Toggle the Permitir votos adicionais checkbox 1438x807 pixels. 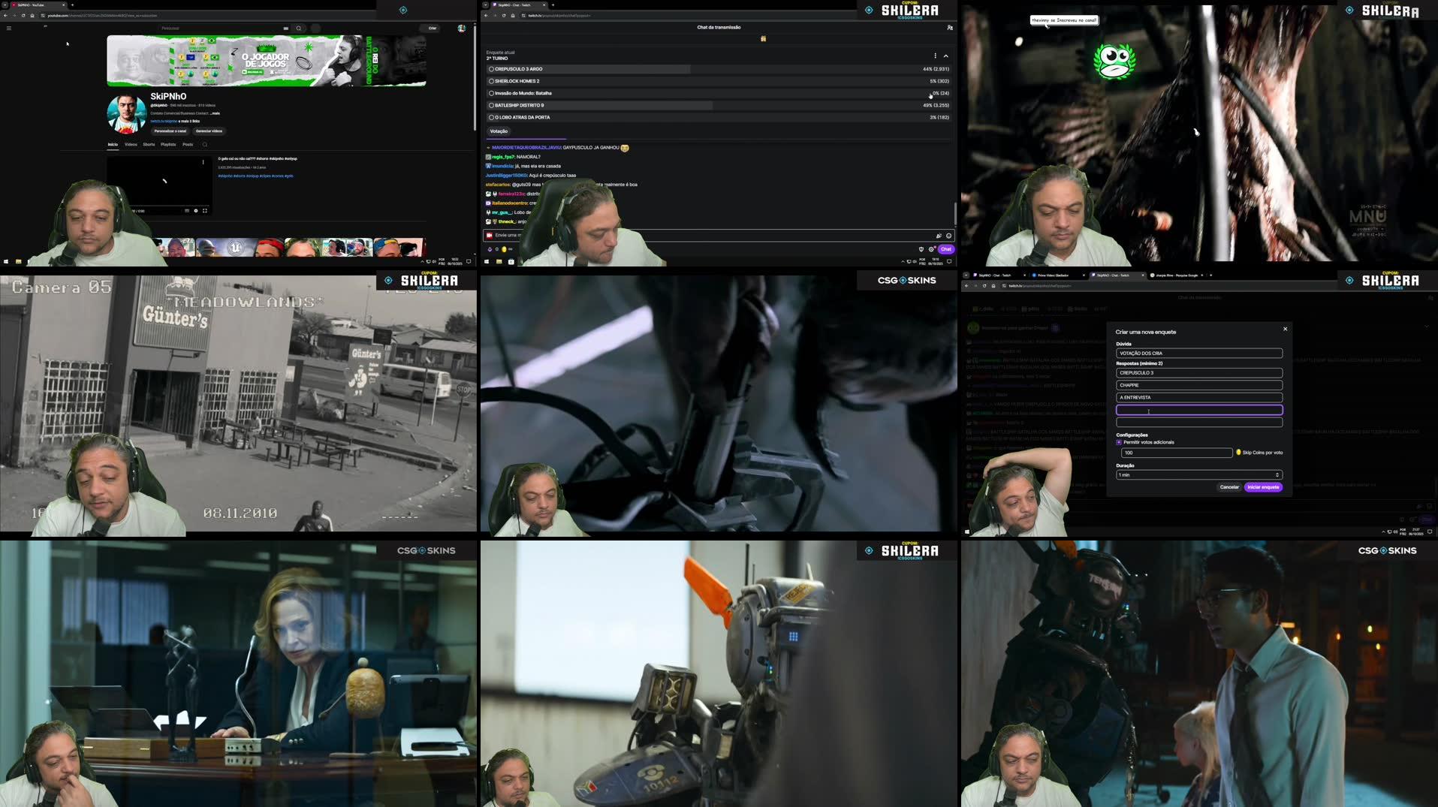click(1119, 442)
